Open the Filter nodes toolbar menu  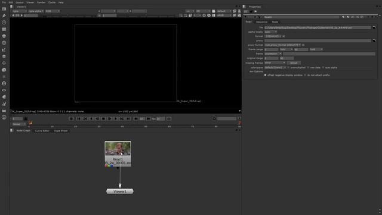(x=4, y=43)
